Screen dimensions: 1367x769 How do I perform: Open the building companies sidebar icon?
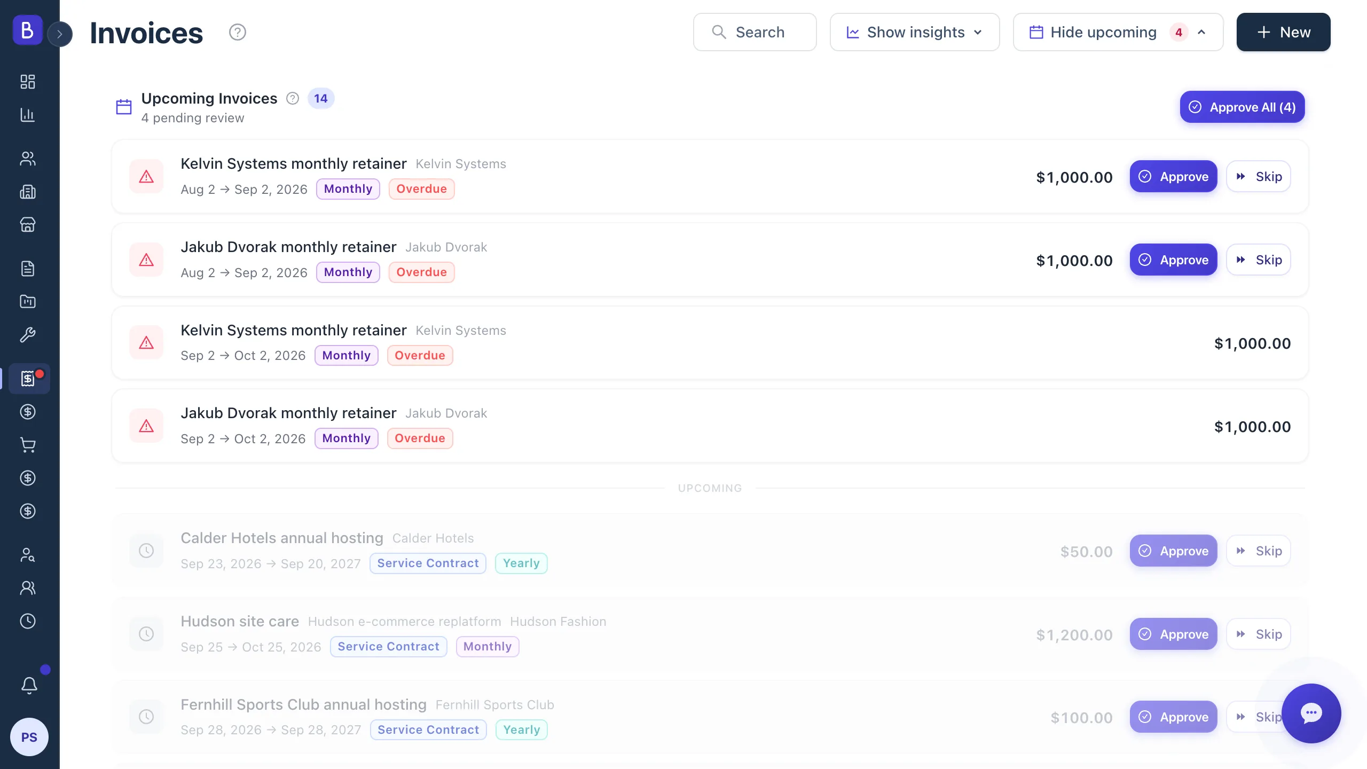(28, 192)
